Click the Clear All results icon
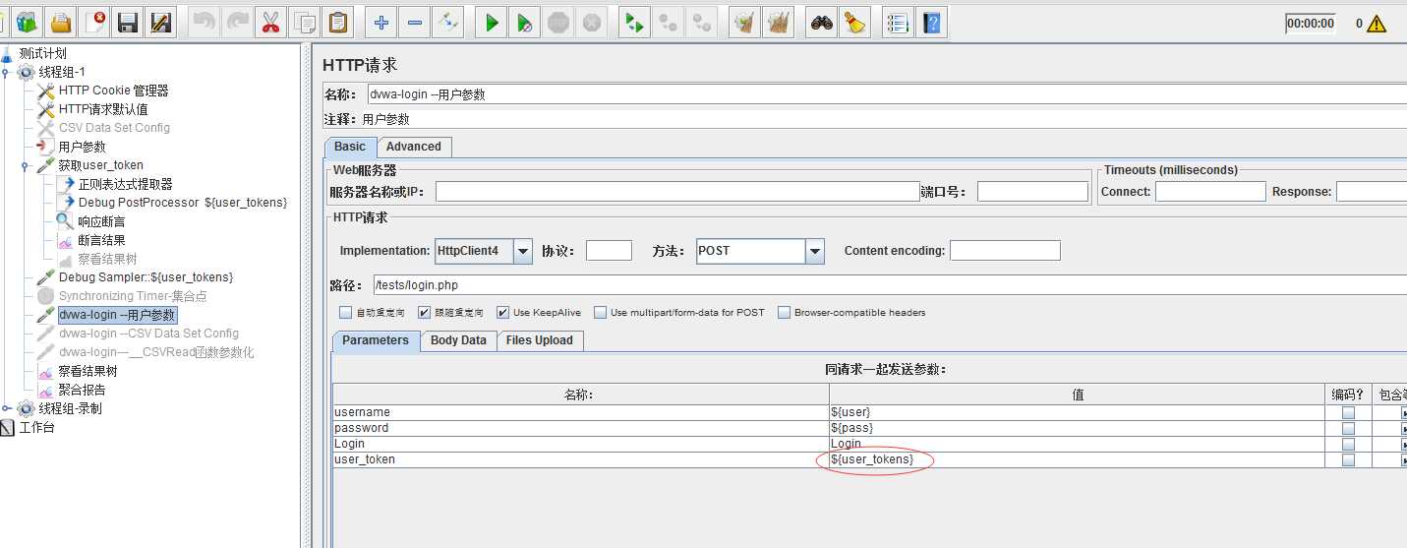 coord(779,22)
